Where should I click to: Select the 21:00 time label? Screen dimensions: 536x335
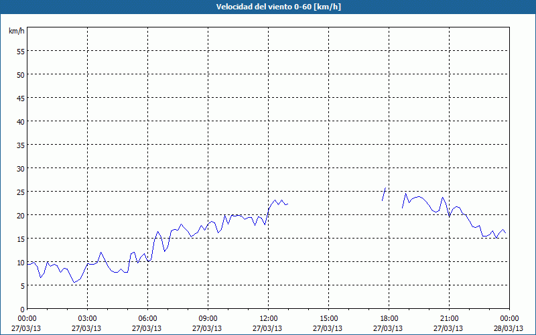point(449,319)
